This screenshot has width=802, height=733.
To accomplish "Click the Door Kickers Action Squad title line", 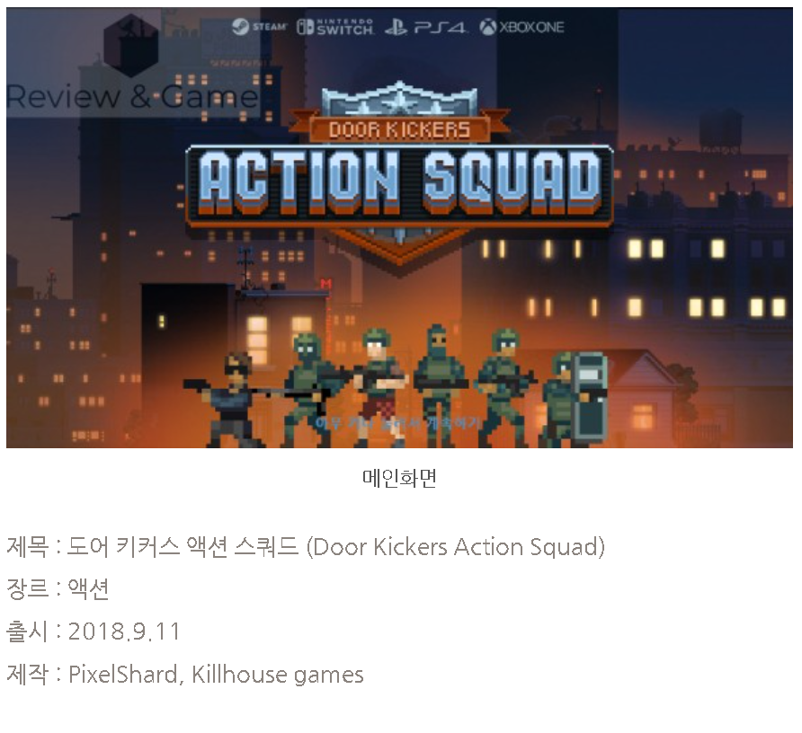I will click(x=306, y=547).
